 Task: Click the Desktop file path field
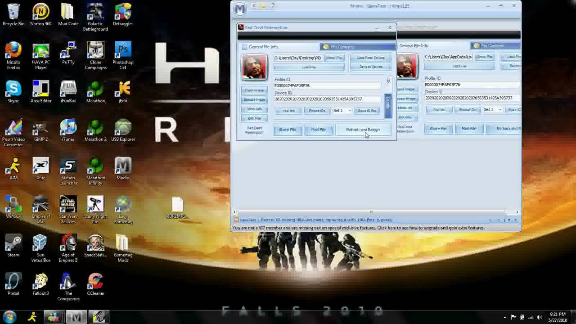298,58
